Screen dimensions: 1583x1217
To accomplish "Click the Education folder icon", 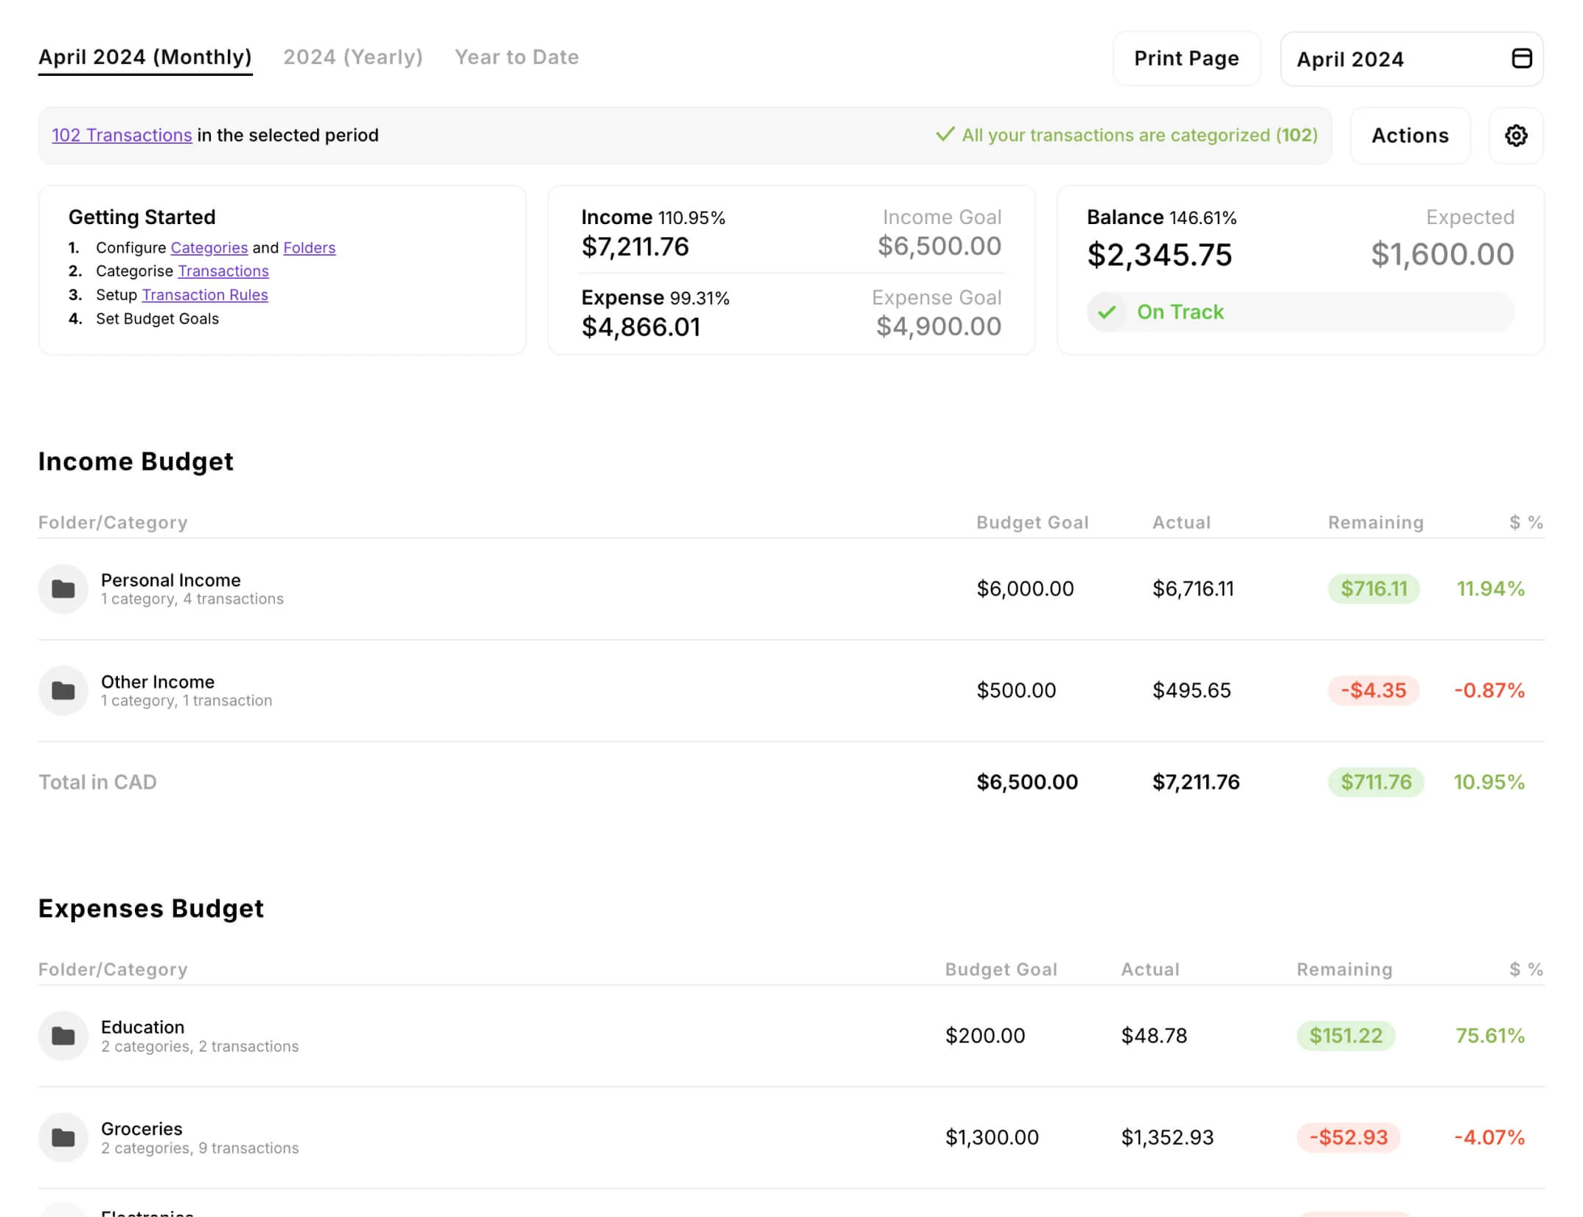I will (x=63, y=1036).
